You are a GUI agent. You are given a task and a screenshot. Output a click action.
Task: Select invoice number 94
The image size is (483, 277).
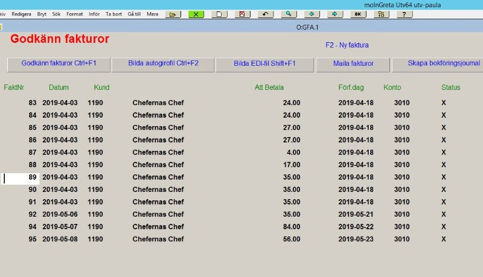[33, 227]
